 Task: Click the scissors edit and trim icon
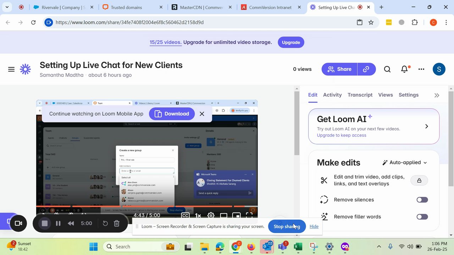(x=324, y=180)
